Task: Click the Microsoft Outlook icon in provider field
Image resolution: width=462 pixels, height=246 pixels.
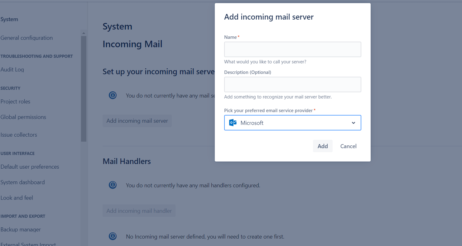Action: tap(233, 123)
